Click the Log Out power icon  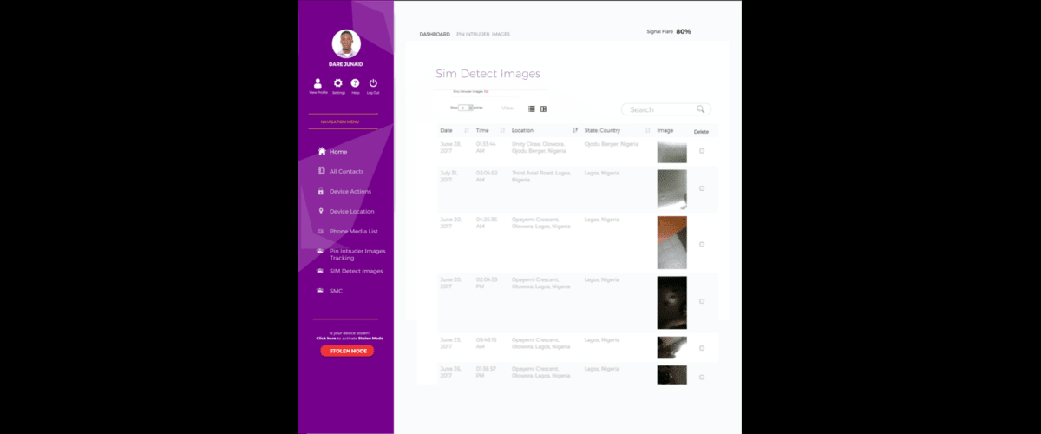tap(373, 83)
